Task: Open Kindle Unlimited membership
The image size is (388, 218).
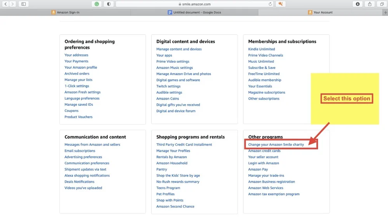Action: click(x=262, y=49)
